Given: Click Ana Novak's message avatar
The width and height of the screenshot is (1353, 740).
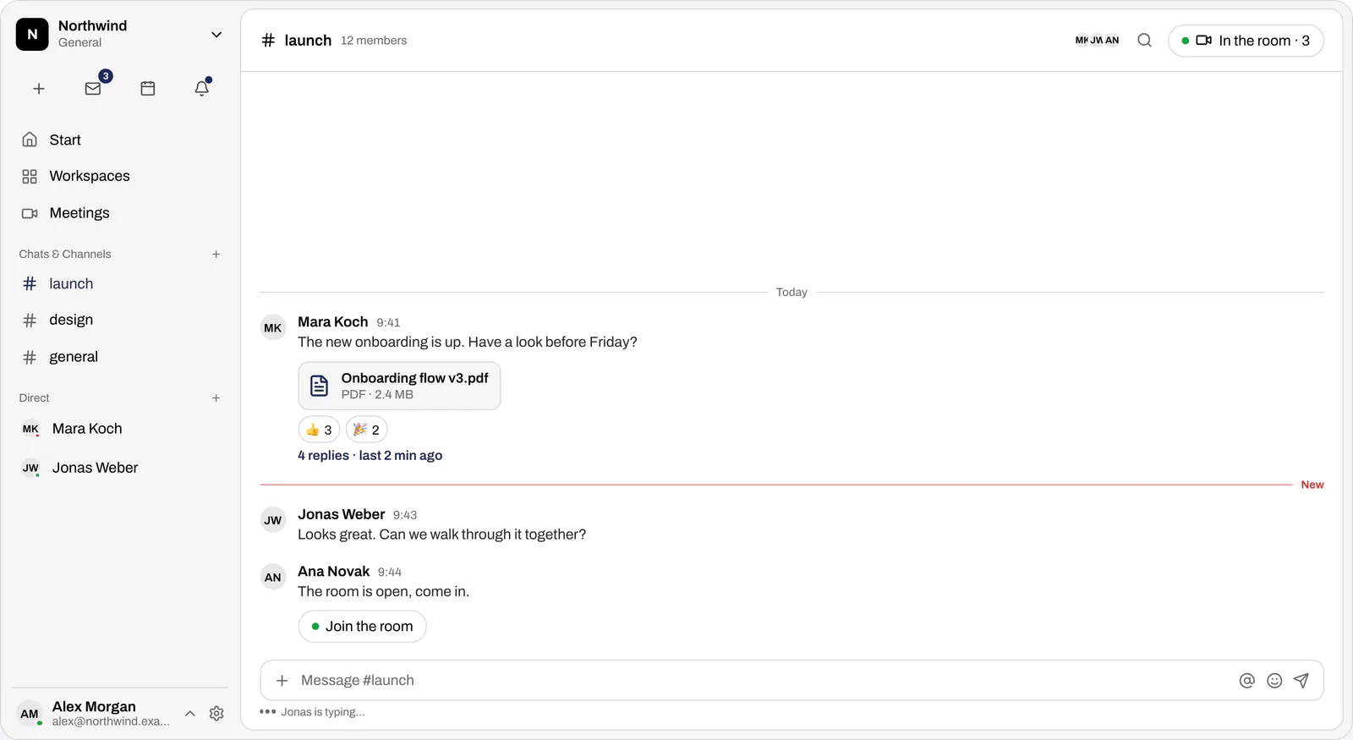Looking at the screenshot, I should [x=273, y=578].
